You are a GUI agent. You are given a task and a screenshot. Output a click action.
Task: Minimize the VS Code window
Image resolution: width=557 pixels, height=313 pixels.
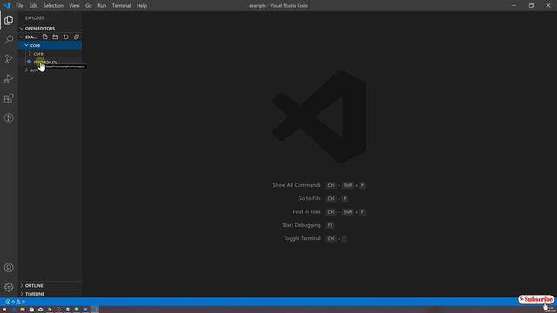coord(513,6)
